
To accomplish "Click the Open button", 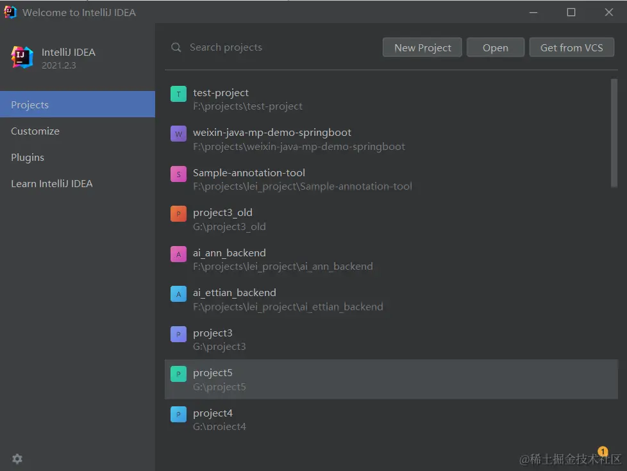I will tap(496, 47).
